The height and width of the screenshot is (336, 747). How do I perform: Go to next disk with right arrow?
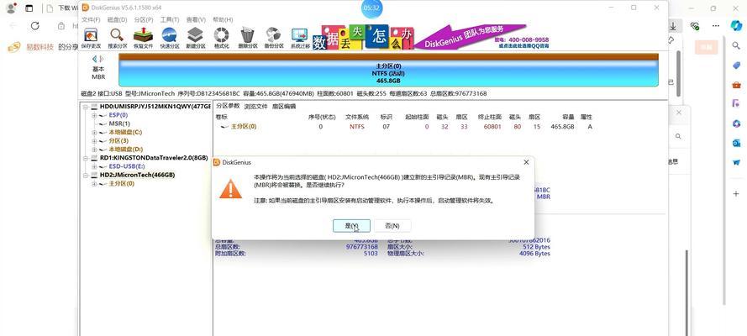click(101, 59)
